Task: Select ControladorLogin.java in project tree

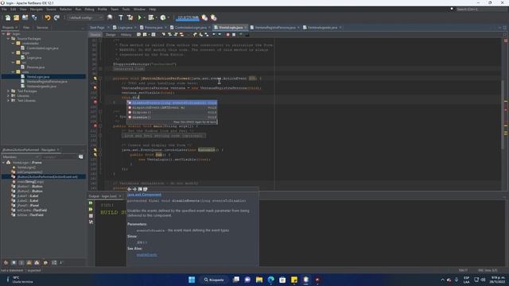Action: (42, 48)
